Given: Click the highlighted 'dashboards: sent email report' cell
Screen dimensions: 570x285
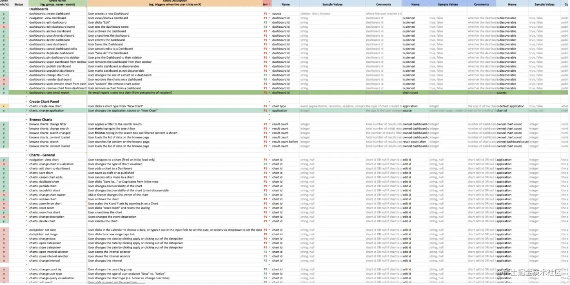Looking at the screenshot, I should click(58, 93).
